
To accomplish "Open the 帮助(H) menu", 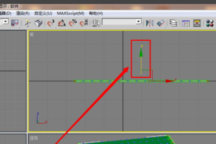I will [96, 13].
